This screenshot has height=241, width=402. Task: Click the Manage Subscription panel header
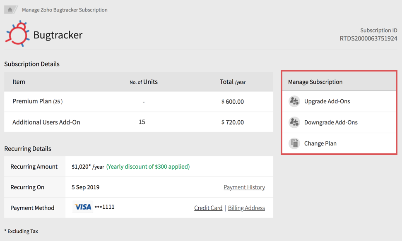coord(339,82)
